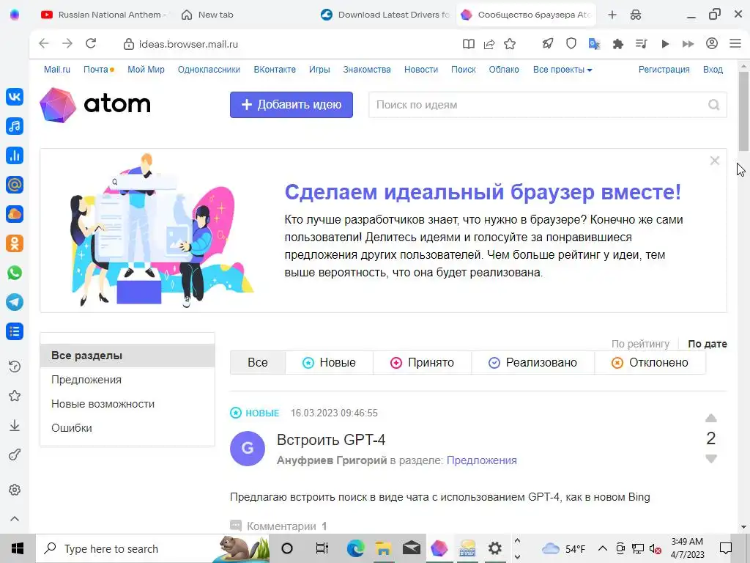Click the reader mode book icon
Image resolution: width=750 pixels, height=563 pixels.
tap(469, 44)
